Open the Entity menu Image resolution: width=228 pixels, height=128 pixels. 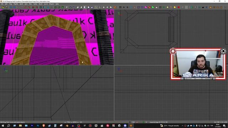tap(35, 4)
